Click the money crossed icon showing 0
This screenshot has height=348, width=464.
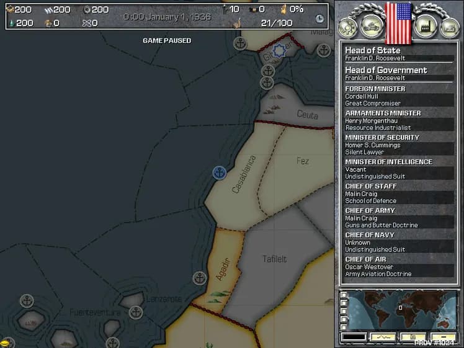coord(87,23)
